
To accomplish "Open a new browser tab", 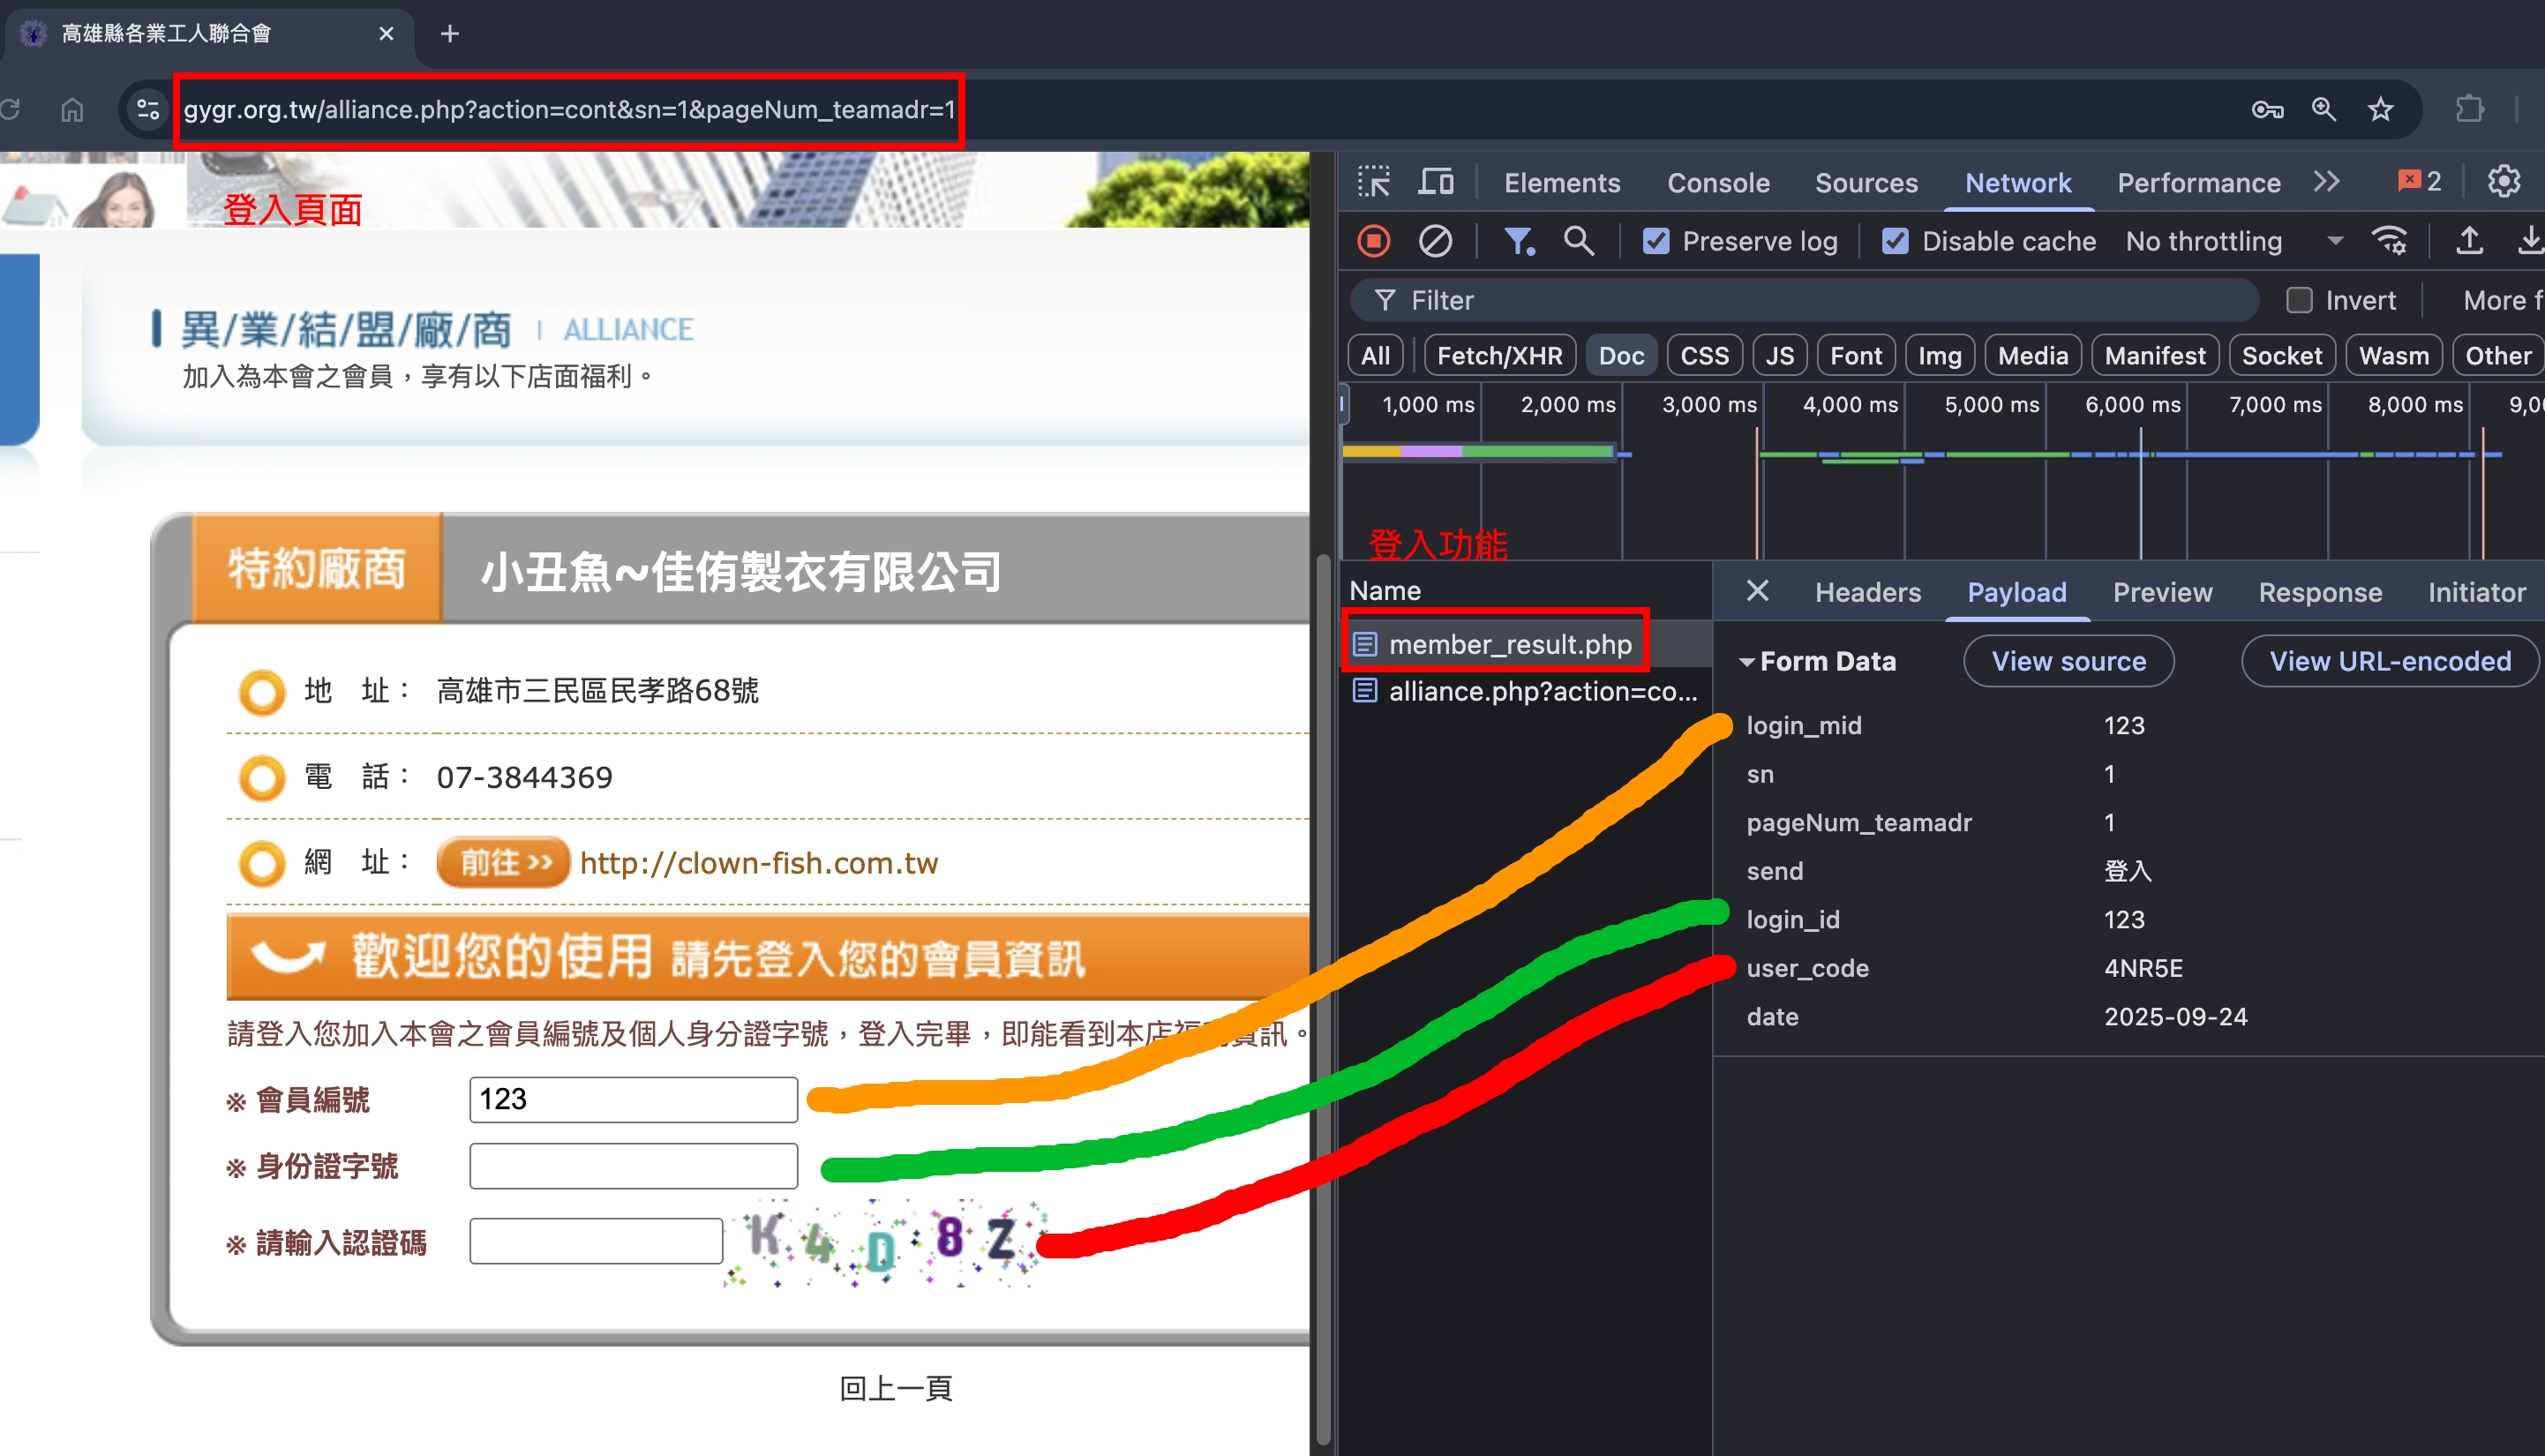I will tap(450, 34).
